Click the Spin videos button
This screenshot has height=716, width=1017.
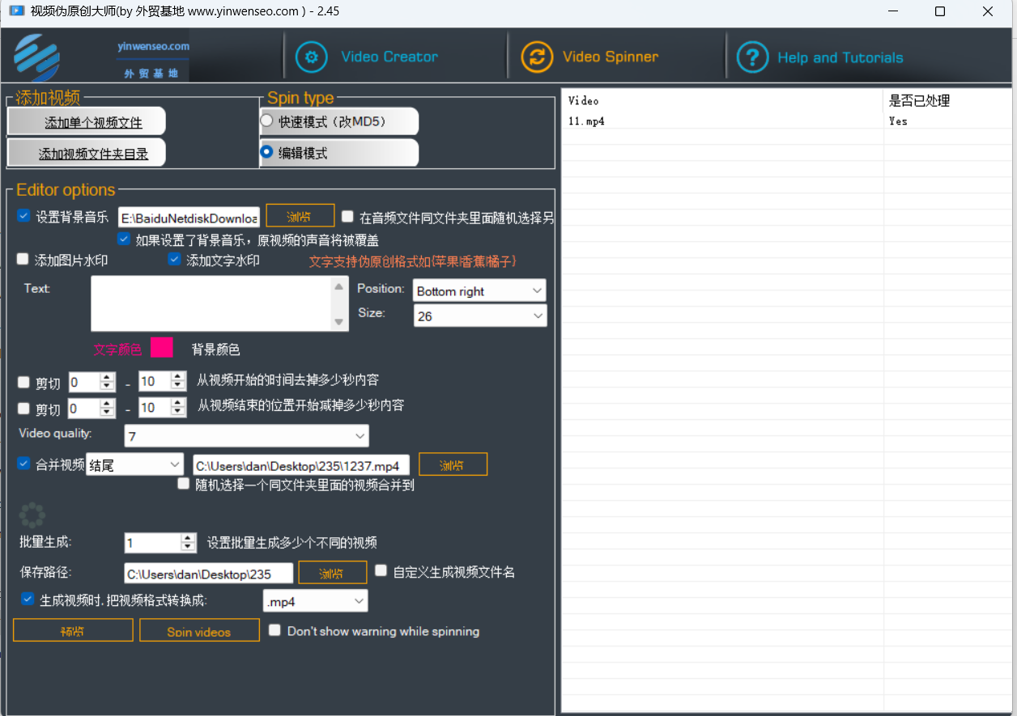pyautogui.click(x=199, y=631)
